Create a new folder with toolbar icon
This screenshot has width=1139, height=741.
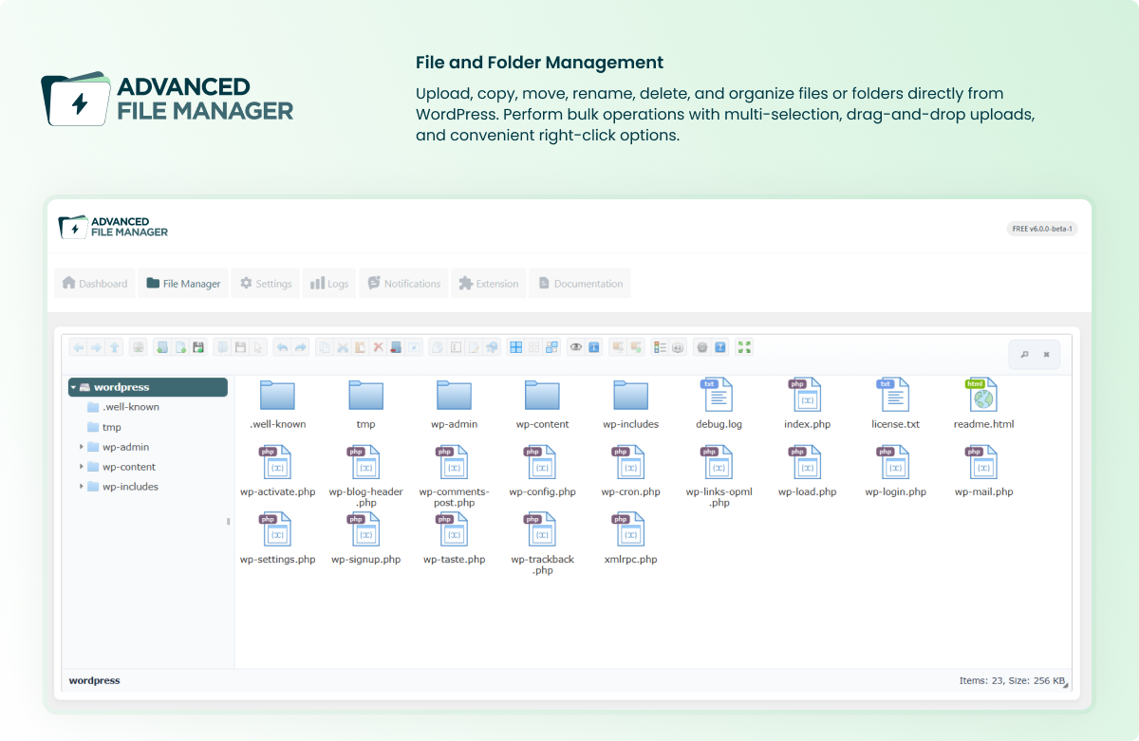(162, 348)
